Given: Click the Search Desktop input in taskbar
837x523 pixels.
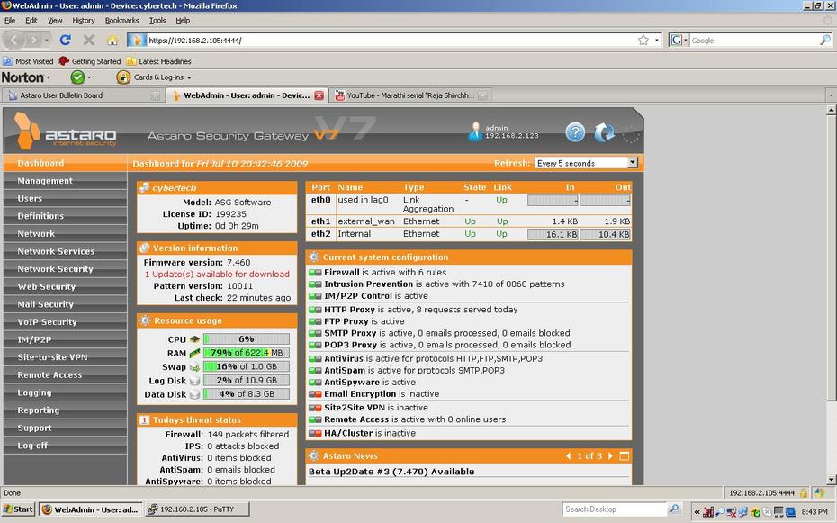Looking at the screenshot, I should (615, 509).
